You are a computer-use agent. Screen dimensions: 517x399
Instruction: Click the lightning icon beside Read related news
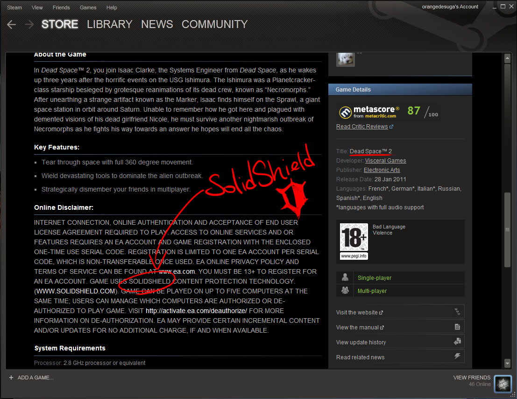[x=457, y=357]
